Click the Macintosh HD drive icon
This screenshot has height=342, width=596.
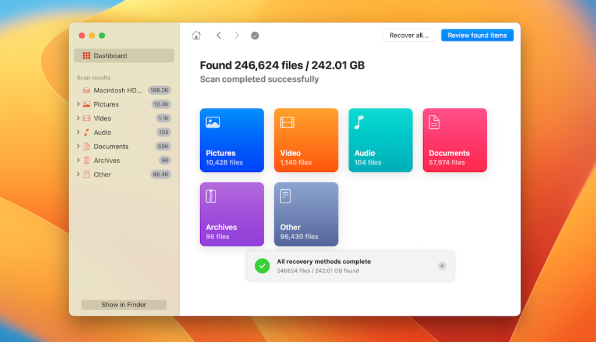coord(87,90)
